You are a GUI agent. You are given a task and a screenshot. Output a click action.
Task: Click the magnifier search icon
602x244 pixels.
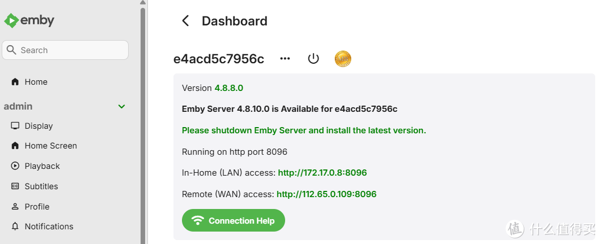11,50
